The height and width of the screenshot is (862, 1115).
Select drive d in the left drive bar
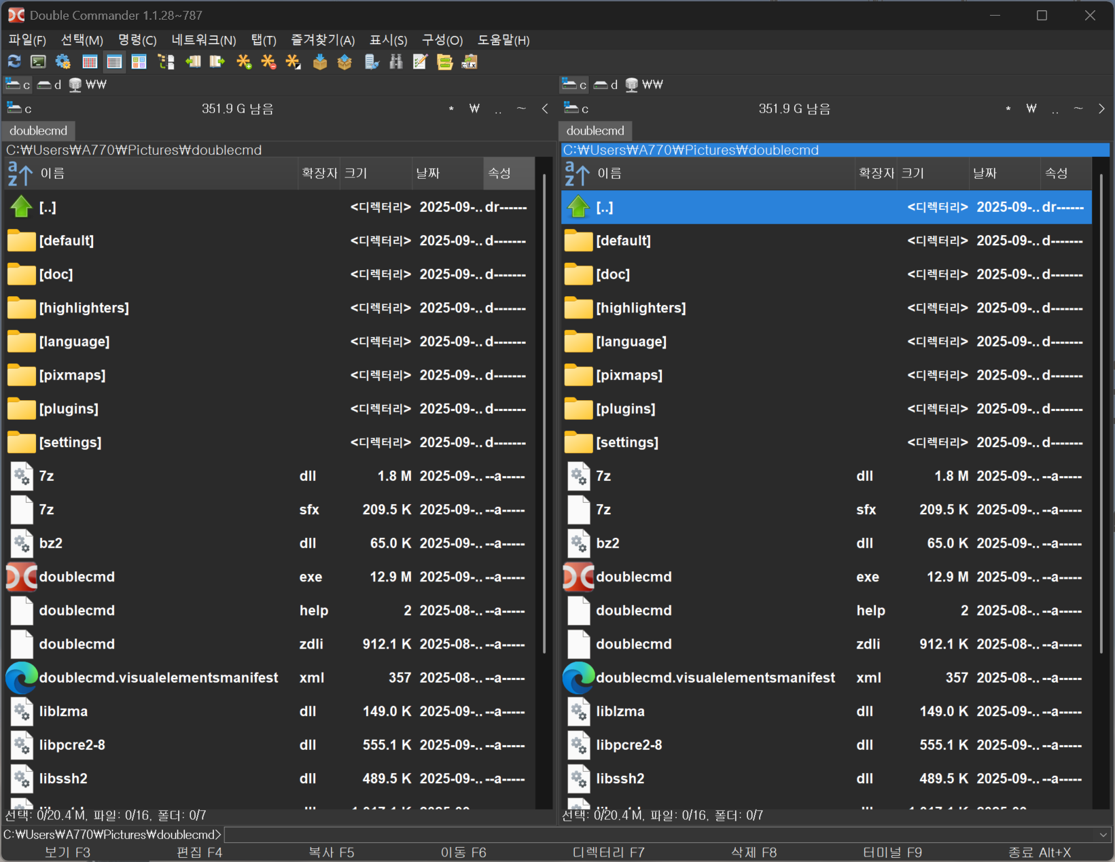click(50, 84)
